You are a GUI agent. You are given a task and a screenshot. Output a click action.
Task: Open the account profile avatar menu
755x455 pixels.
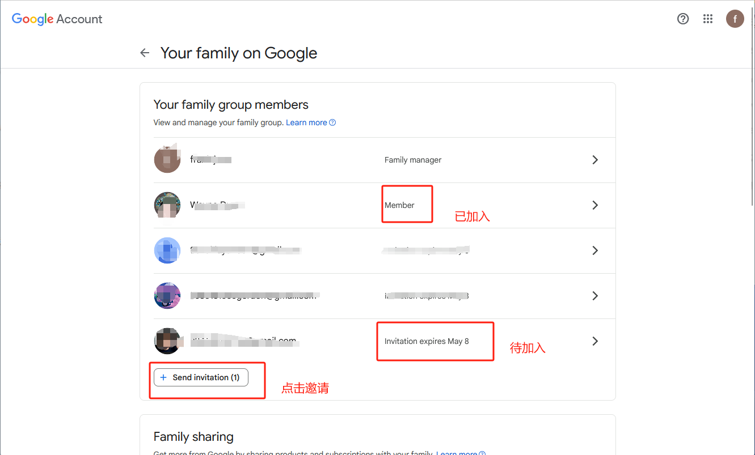click(x=735, y=19)
